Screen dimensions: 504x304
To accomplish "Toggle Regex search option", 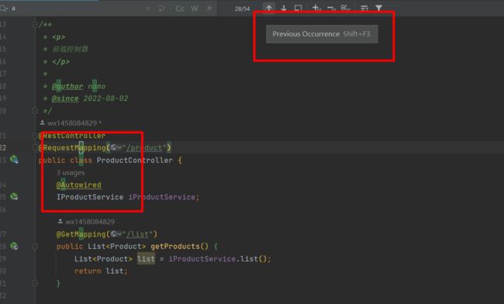I will (209, 9).
